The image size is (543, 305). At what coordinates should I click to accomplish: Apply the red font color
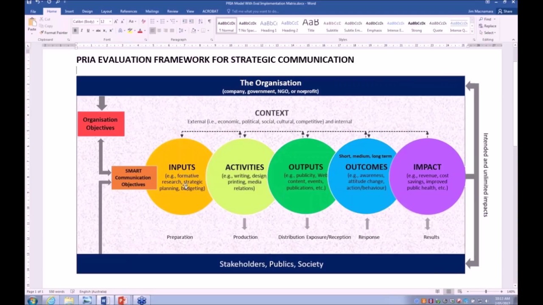pyautogui.click(x=140, y=30)
